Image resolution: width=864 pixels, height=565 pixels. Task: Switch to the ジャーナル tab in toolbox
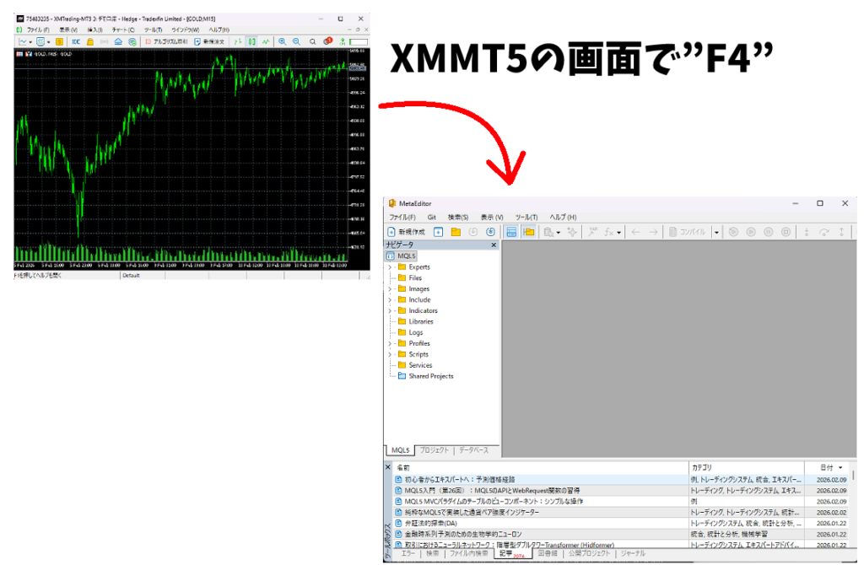click(x=633, y=554)
